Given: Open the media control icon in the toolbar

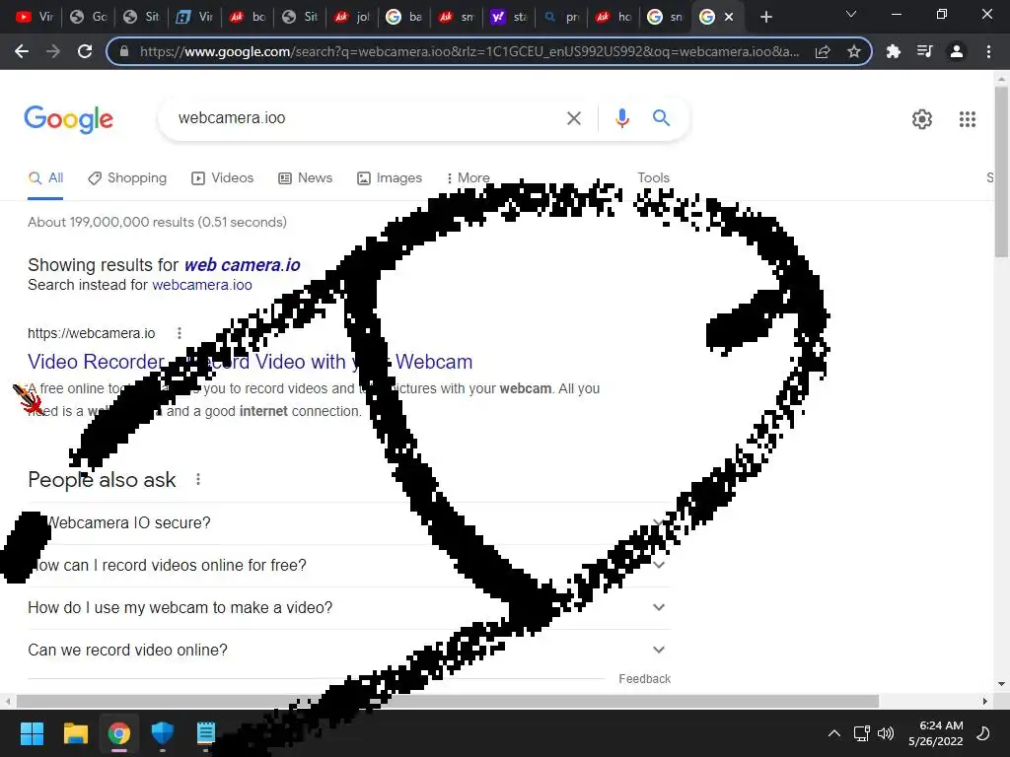Looking at the screenshot, I should tap(924, 51).
